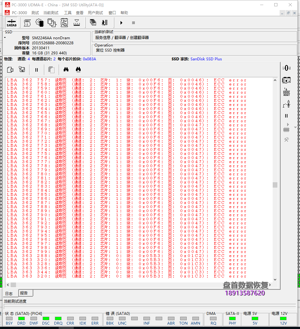Viewport: 300px width, 329px height.
Task: Click the BSY status indicator
Action: [x=9, y=319]
